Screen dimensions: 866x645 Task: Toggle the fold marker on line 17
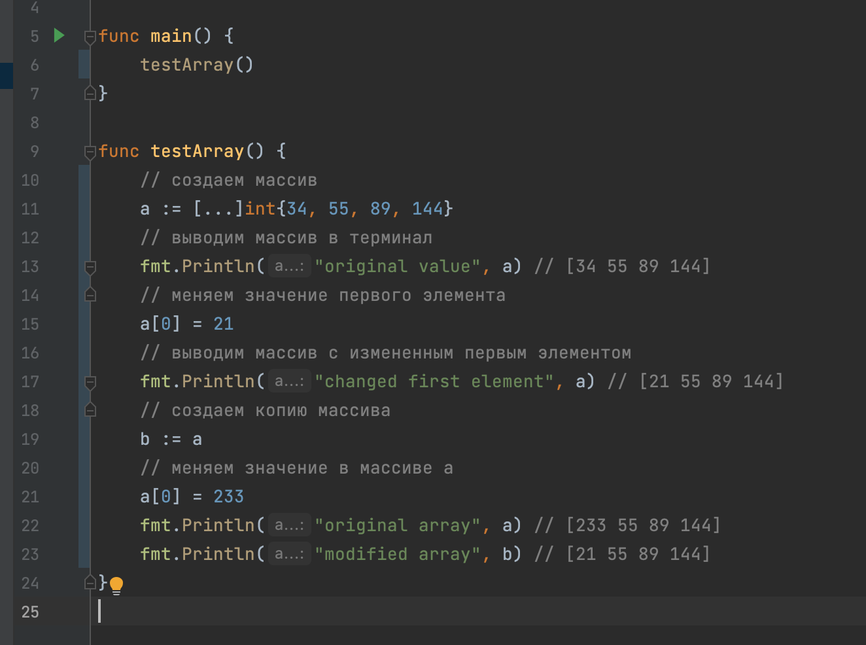tap(90, 382)
